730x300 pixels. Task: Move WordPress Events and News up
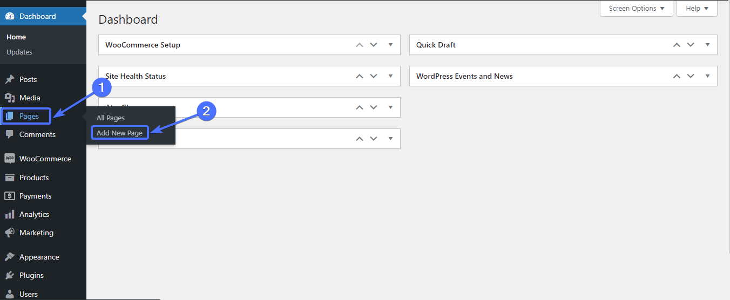coord(677,76)
